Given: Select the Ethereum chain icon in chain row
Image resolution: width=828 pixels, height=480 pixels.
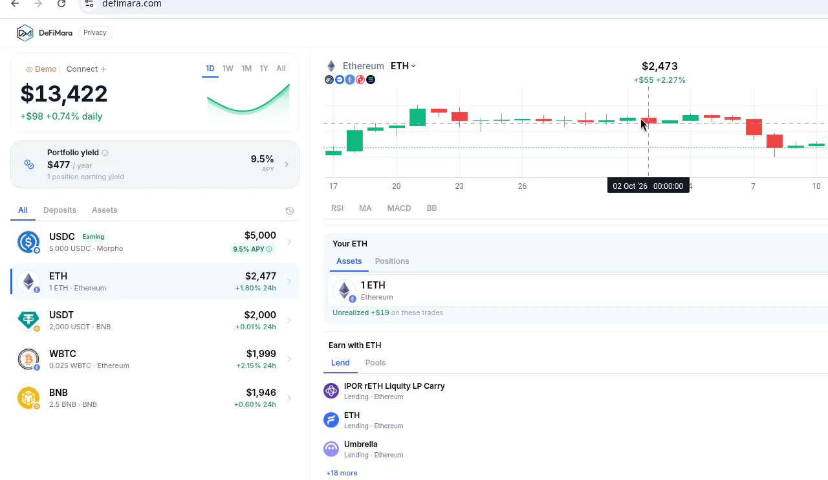Looking at the screenshot, I should (350, 80).
